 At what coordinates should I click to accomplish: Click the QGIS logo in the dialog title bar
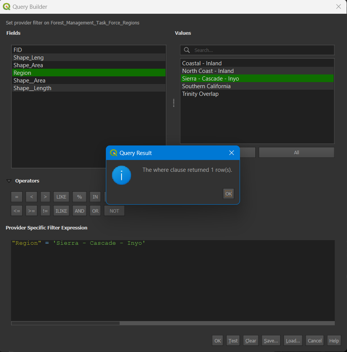click(x=6, y=6)
